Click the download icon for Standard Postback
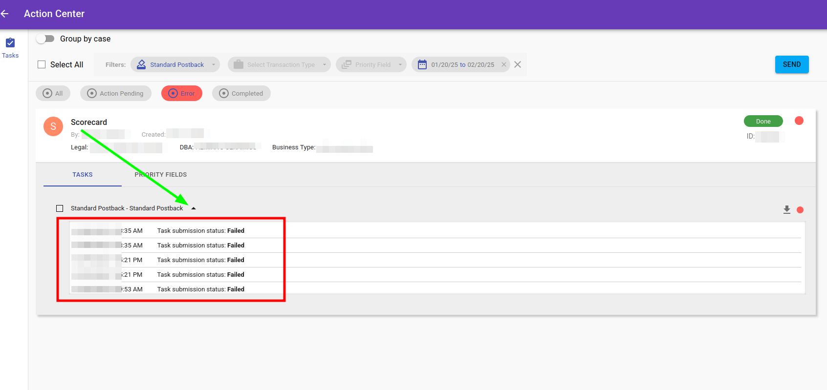This screenshot has width=827, height=390. point(787,209)
